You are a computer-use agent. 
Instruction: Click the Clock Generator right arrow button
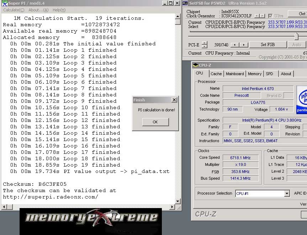click(x=263, y=16)
